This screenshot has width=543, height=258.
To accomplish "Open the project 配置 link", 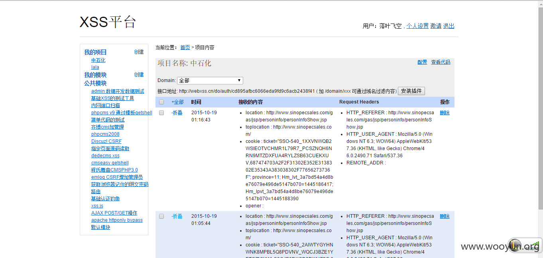I will pyautogui.click(x=422, y=62).
